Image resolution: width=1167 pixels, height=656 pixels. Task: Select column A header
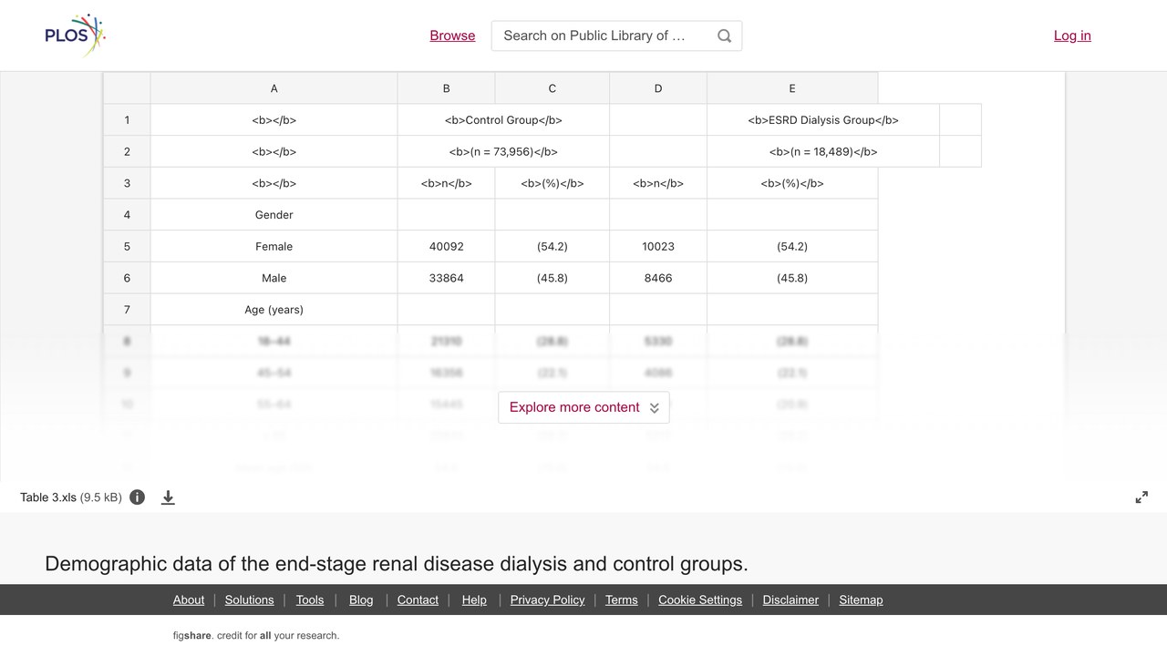coord(274,88)
